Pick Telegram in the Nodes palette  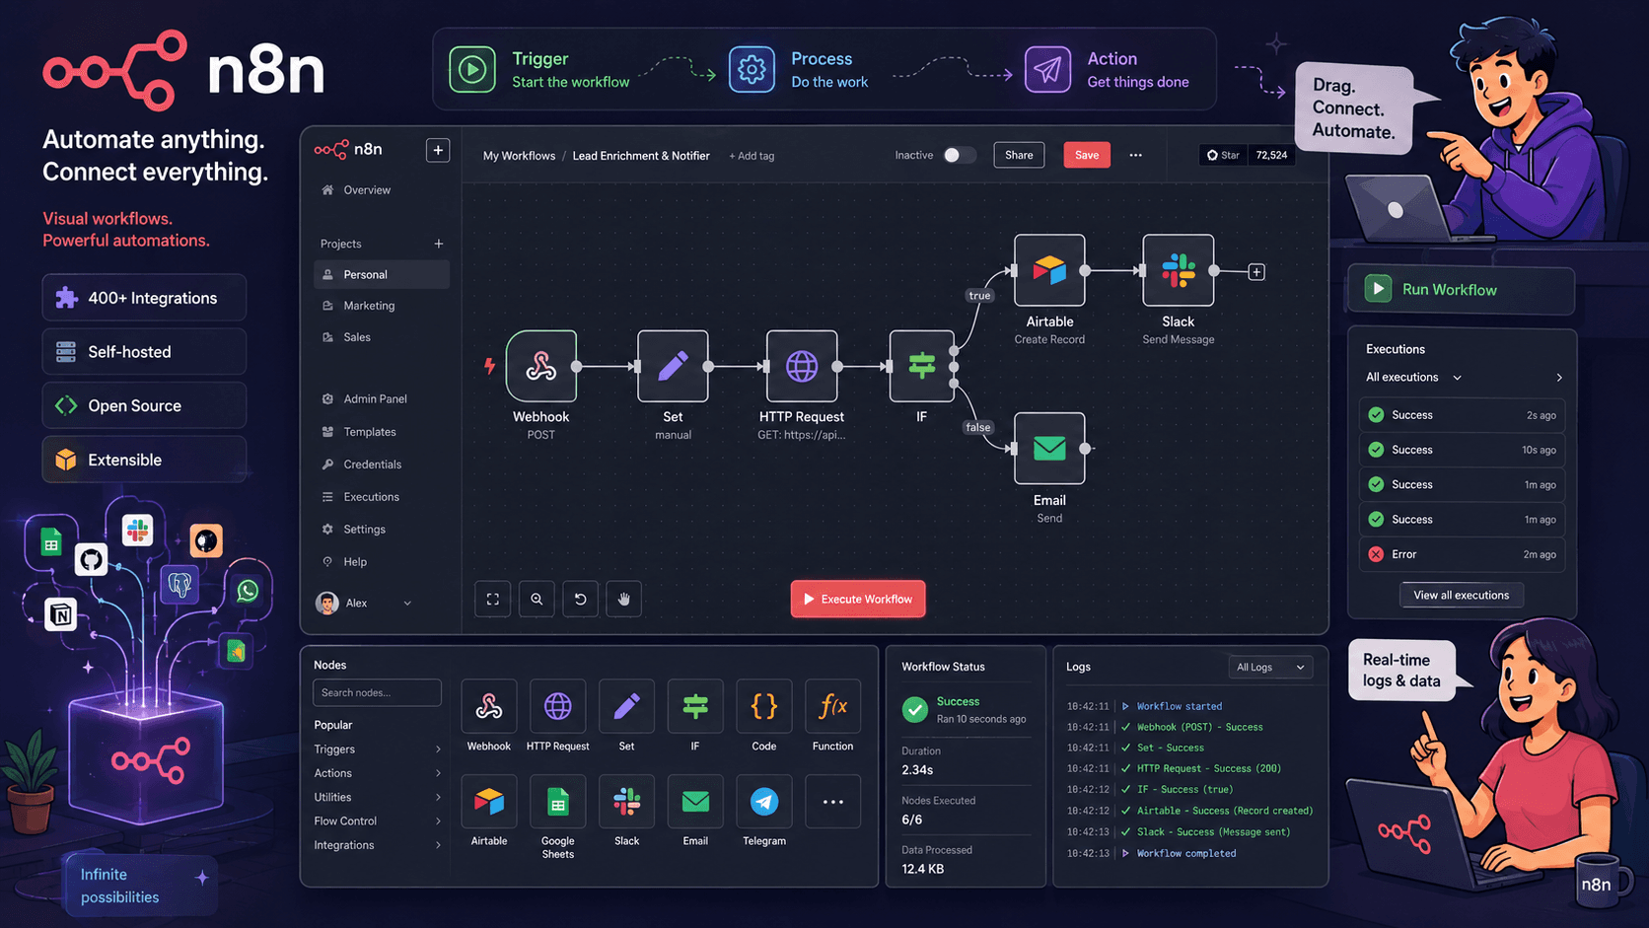[x=764, y=802]
